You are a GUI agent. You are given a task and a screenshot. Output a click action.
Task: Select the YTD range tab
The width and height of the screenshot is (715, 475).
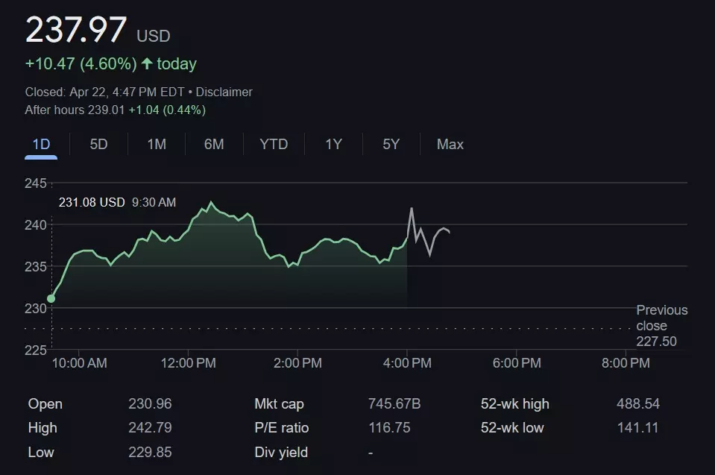[274, 145]
